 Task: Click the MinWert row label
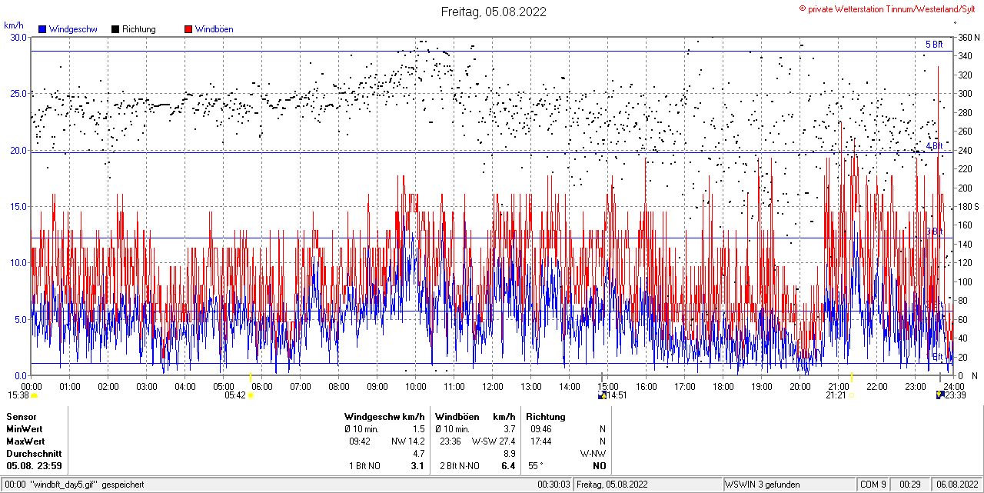[x=25, y=429]
